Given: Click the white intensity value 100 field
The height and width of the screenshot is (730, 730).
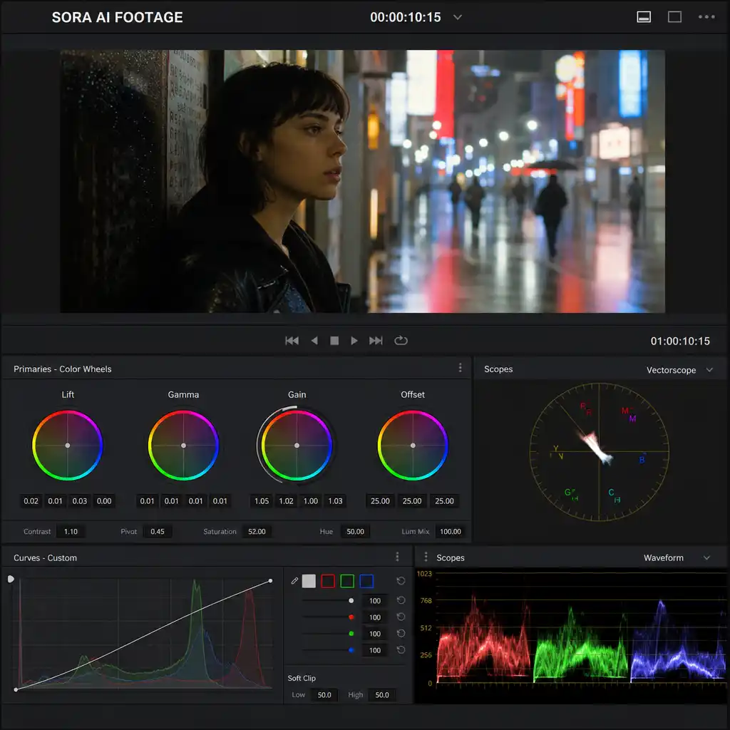Looking at the screenshot, I should pyautogui.click(x=375, y=600).
